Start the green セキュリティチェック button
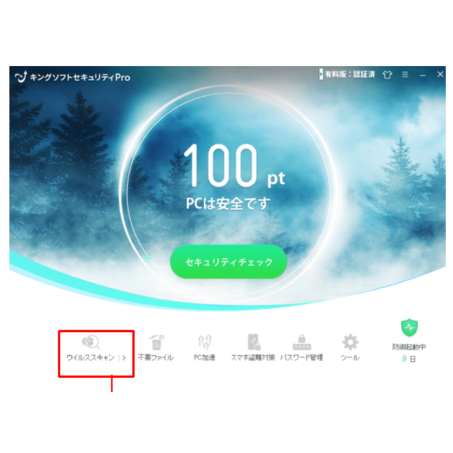The image size is (453, 453). coord(229,262)
